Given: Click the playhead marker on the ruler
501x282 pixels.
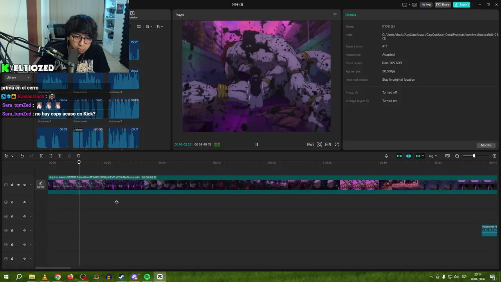Looking at the screenshot, I should tap(79, 162).
